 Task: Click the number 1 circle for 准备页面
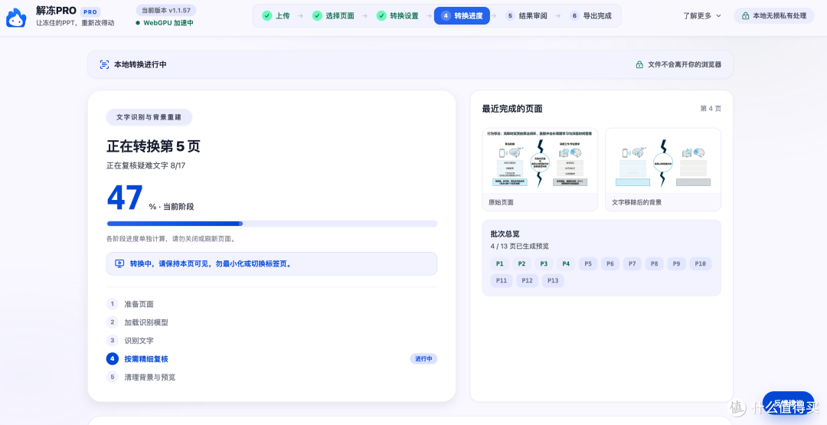(x=113, y=304)
